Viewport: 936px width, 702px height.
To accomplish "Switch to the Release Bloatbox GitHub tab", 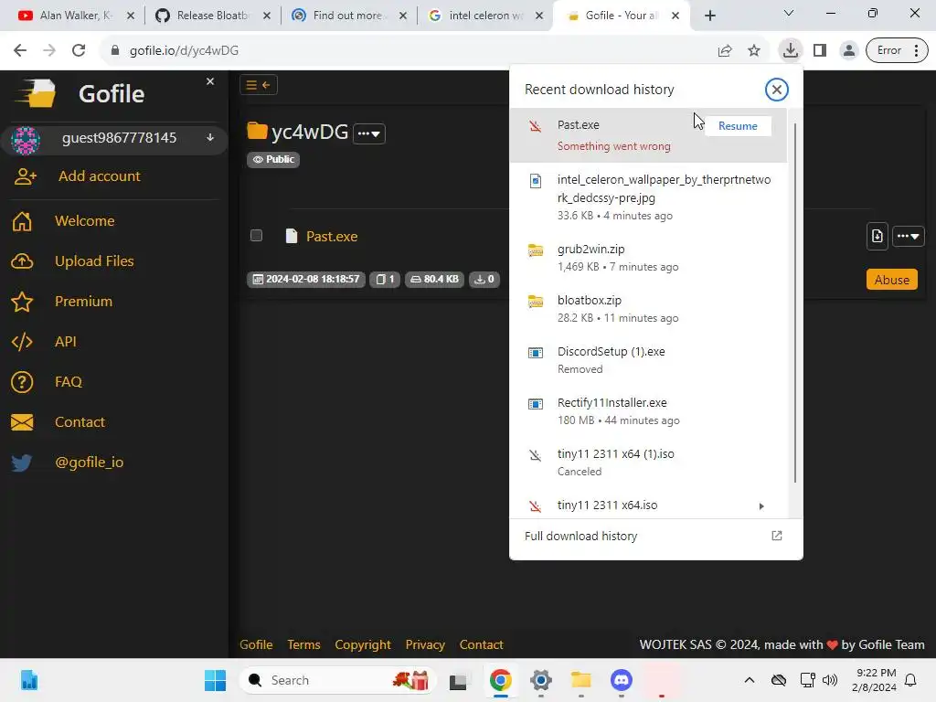I will coord(212,16).
